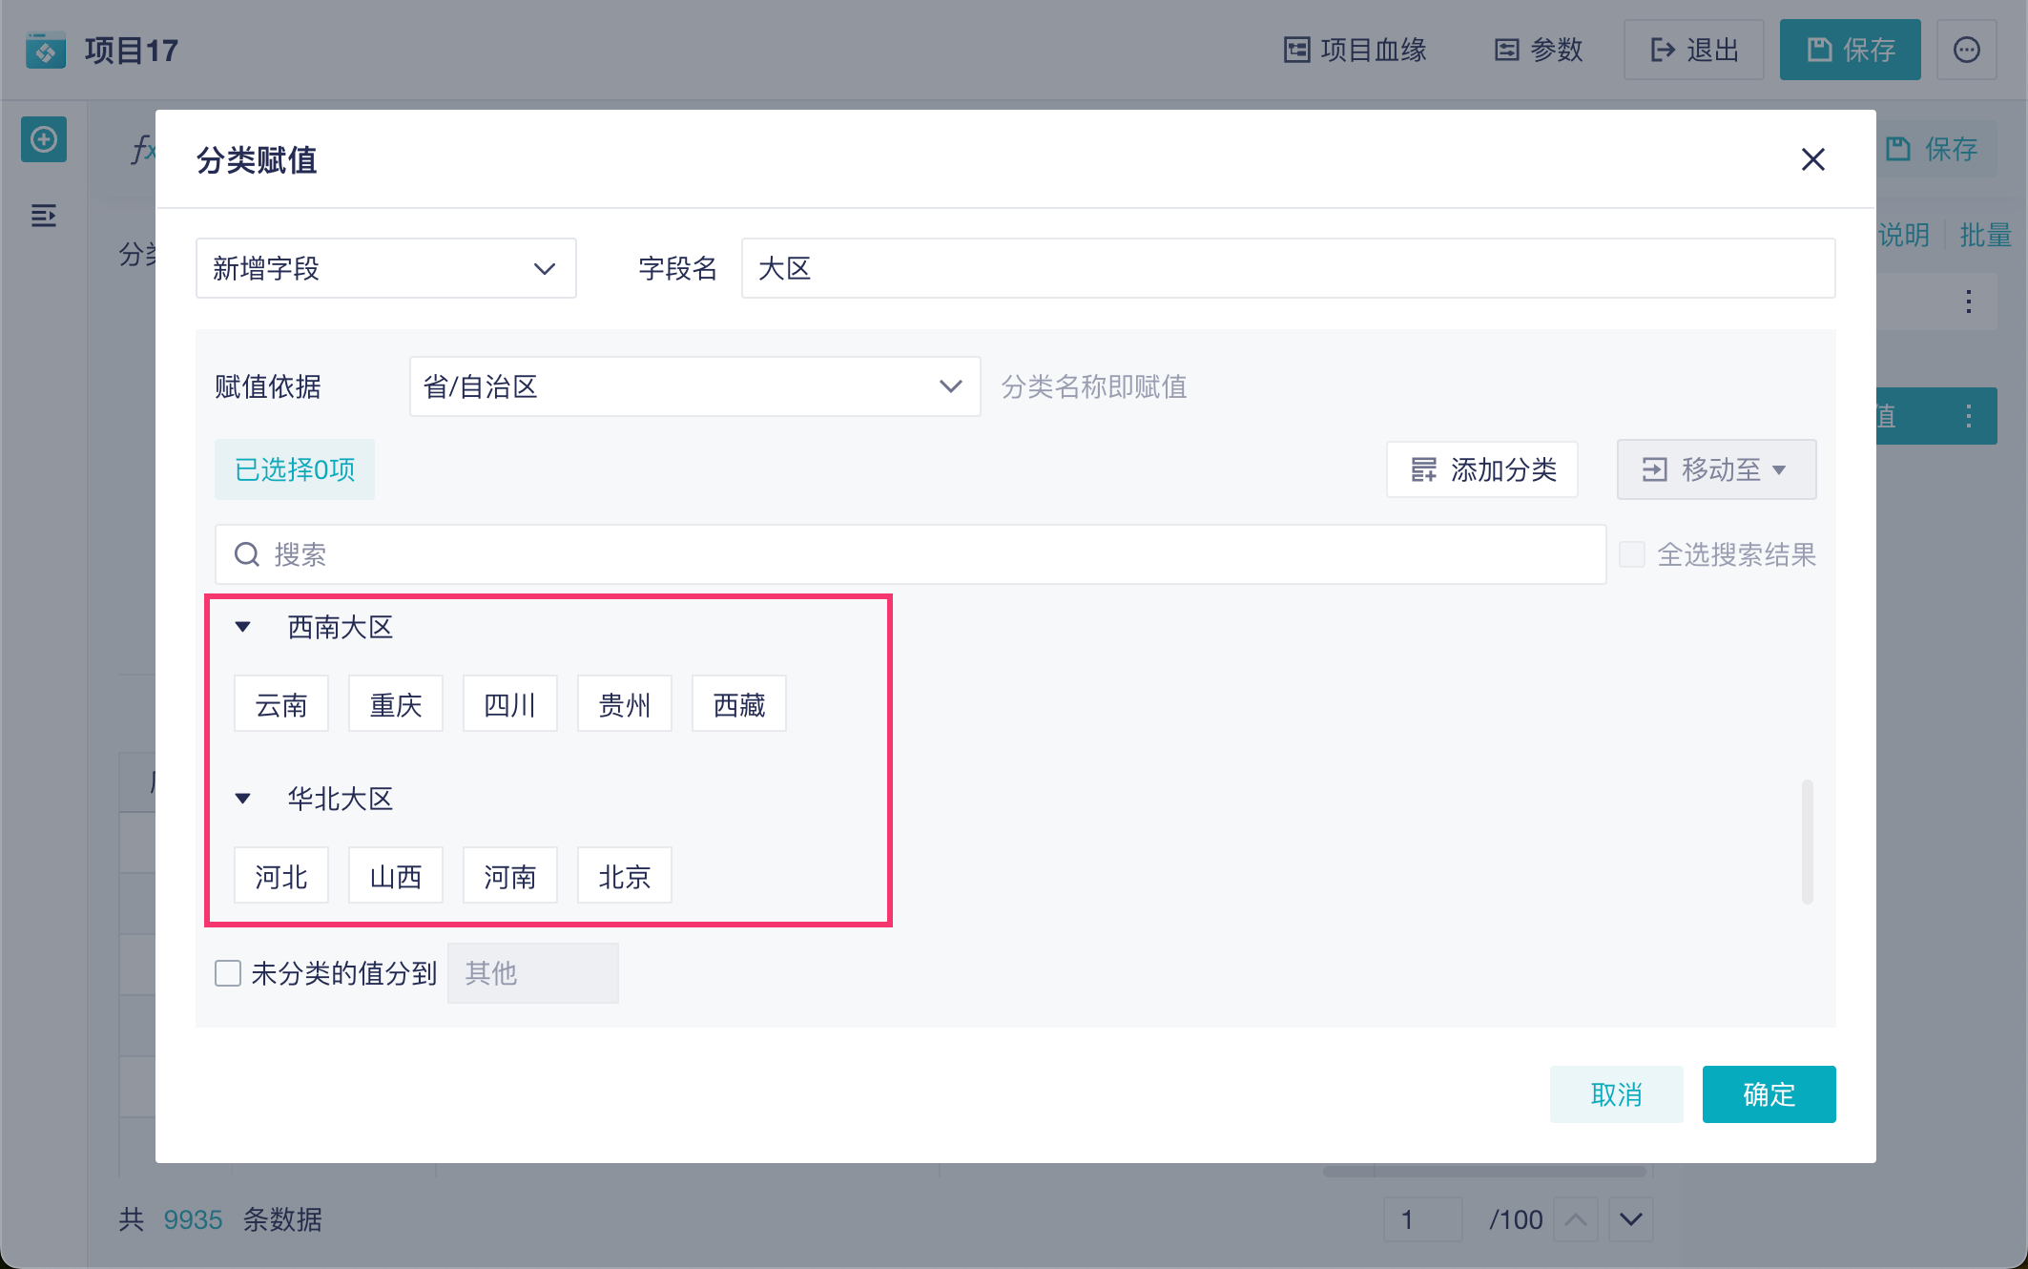Open the sidebar list menu icon

point(44,216)
